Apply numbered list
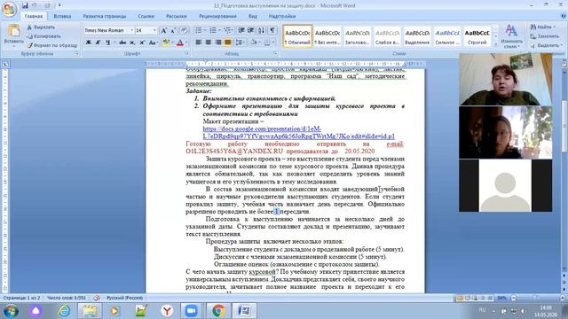 (213, 30)
